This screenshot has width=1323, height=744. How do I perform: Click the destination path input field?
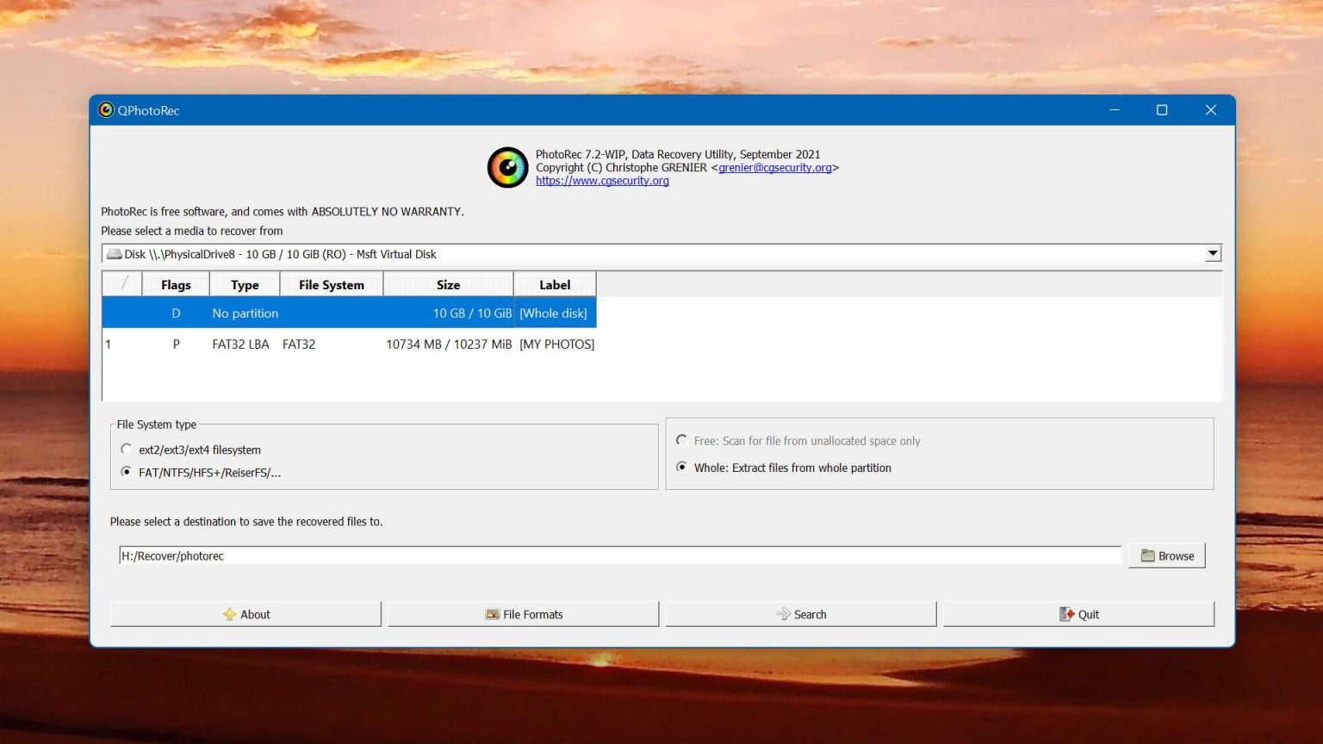coord(618,556)
